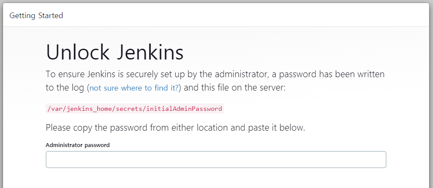
Task: Click the 'Getting Started' header title
Action: (x=36, y=16)
